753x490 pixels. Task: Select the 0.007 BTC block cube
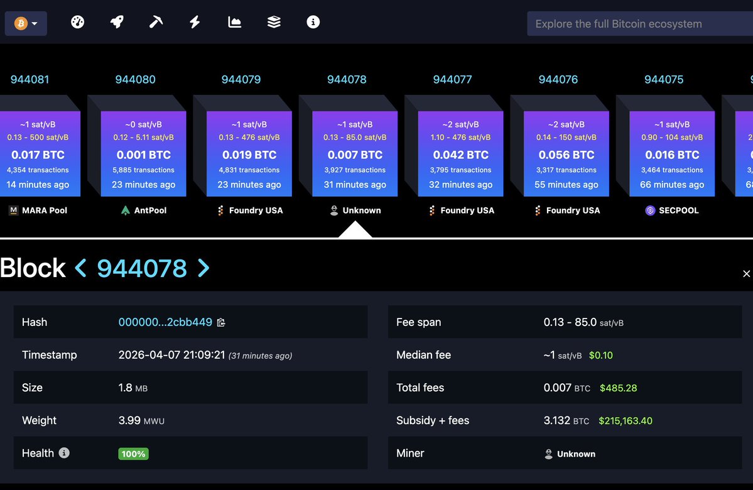point(355,154)
